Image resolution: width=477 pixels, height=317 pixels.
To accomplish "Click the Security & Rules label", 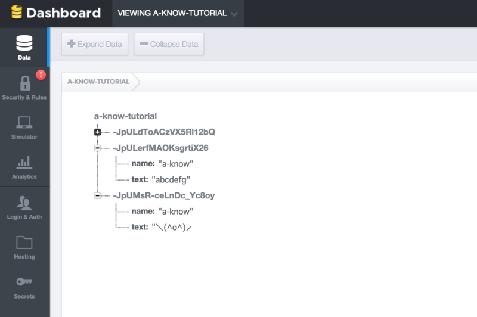I will coord(24,97).
